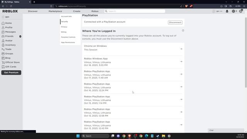Open the Windows Start button
Image resolution: width=247 pixels, height=139 pixels.
click(x=78, y=136)
